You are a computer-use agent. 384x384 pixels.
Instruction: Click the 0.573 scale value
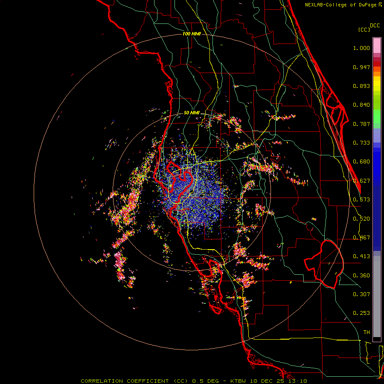point(361,200)
